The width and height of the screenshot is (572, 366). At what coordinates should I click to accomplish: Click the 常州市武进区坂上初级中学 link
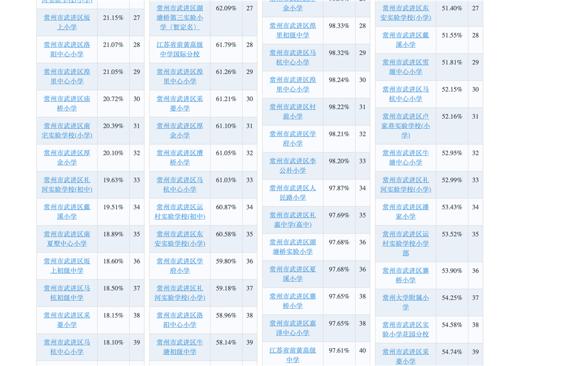click(67, 266)
